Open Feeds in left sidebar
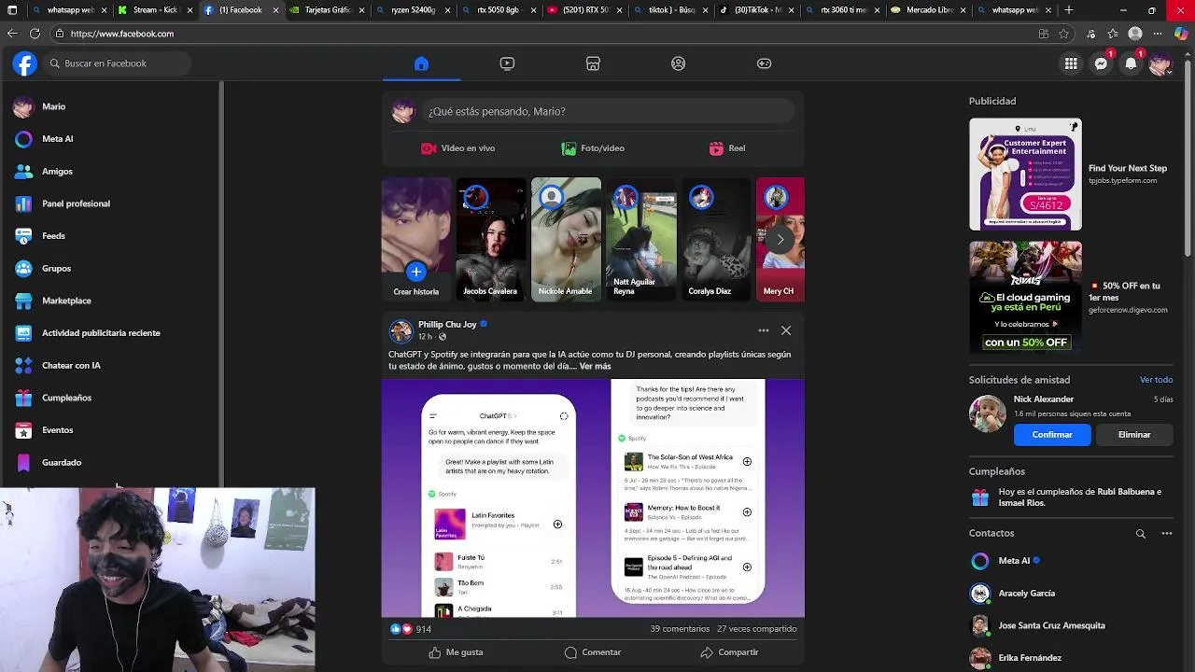The height and width of the screenshot is (672, 1195). [x=112, y=236]
